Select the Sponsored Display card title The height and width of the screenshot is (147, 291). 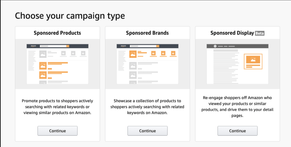coord(232,33)
